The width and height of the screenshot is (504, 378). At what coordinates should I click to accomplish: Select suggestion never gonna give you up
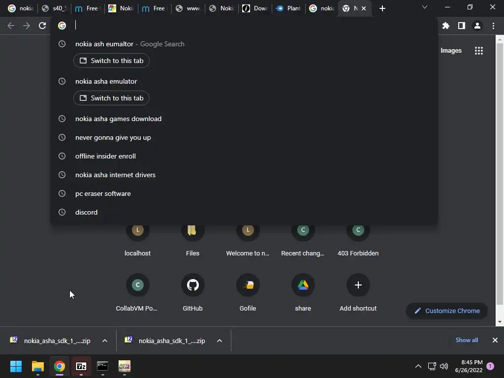(244, 138)
